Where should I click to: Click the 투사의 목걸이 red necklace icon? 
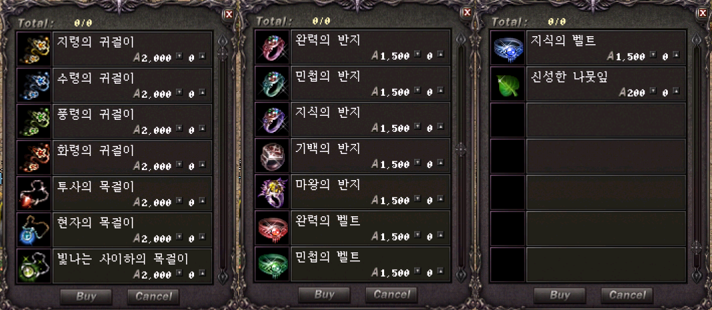[x=34, y=193]
